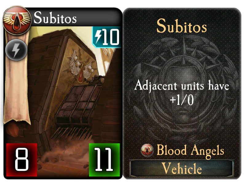Click the Adjacent units have +1/0 text
246x184 pixels.
182,93
